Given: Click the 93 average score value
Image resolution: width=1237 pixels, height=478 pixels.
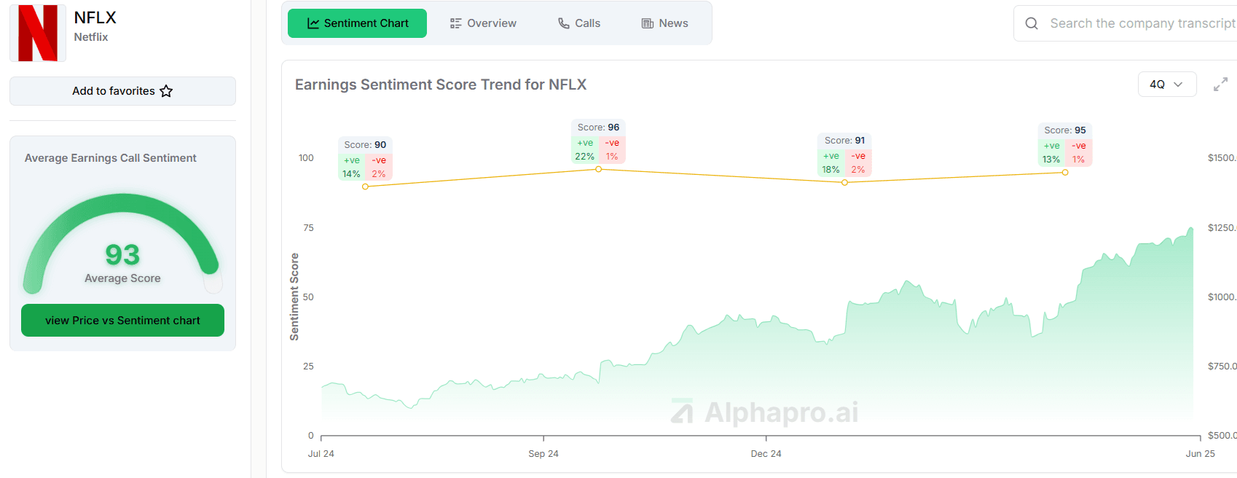Looking at the screenshot, I should tap(122, 255).
